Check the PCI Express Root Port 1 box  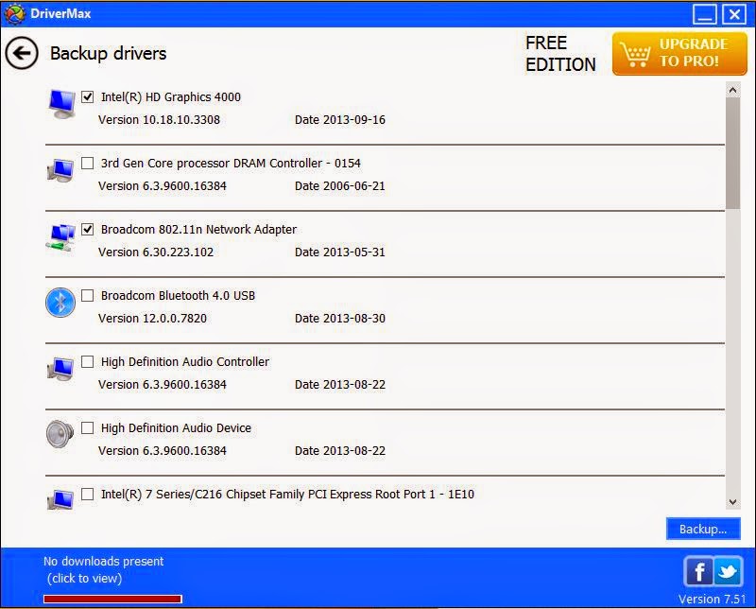pyautogui.click(x=87, y=495)
